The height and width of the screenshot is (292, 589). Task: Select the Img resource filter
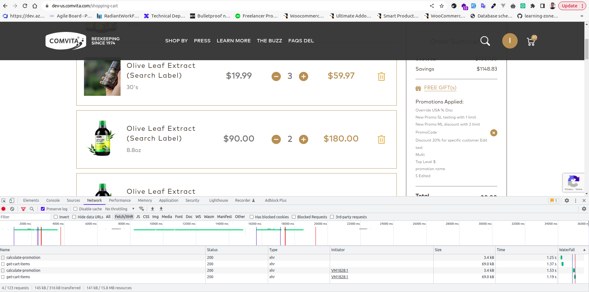coord(156,217)
